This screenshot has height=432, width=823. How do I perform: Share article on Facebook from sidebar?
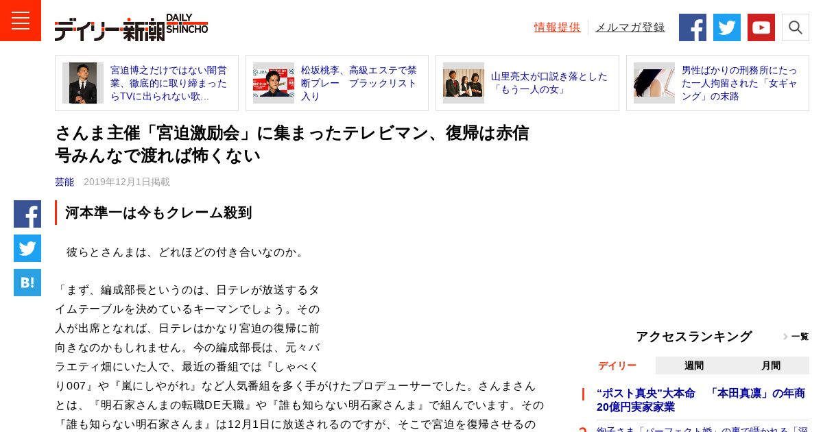[27, 214]
